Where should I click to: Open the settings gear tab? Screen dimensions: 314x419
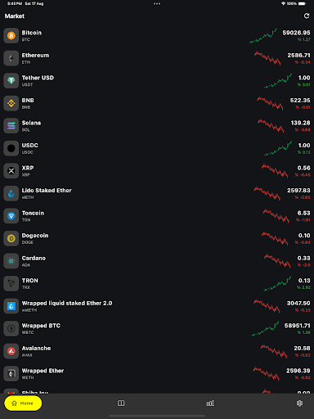coord(299,403)
